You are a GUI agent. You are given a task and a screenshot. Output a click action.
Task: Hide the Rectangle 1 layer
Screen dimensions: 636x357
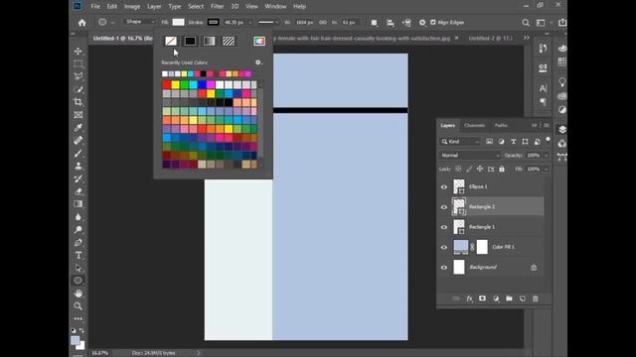(x=444, y=227)
